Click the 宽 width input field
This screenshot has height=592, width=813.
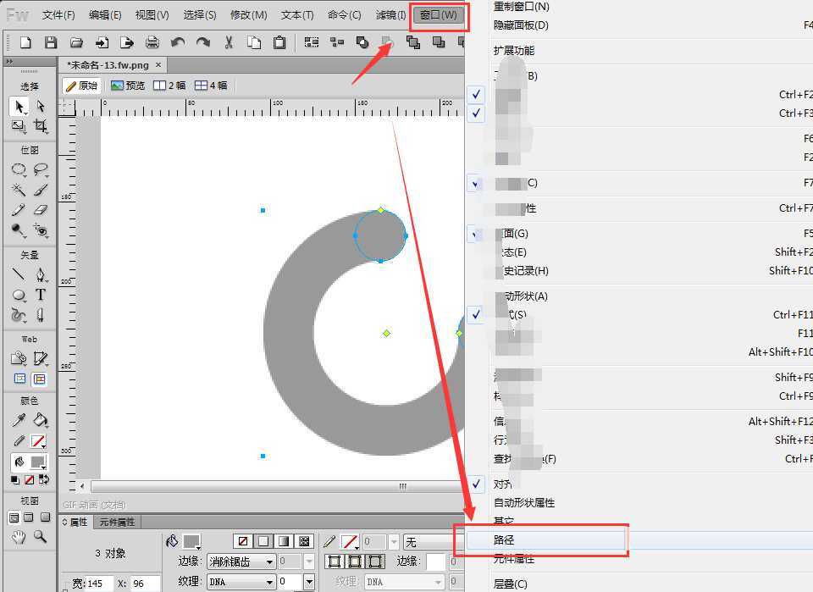pyautogui.click(x=101, y=584)
